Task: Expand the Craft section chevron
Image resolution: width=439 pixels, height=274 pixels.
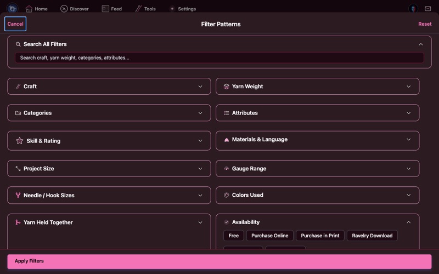Action: point(200,87)
